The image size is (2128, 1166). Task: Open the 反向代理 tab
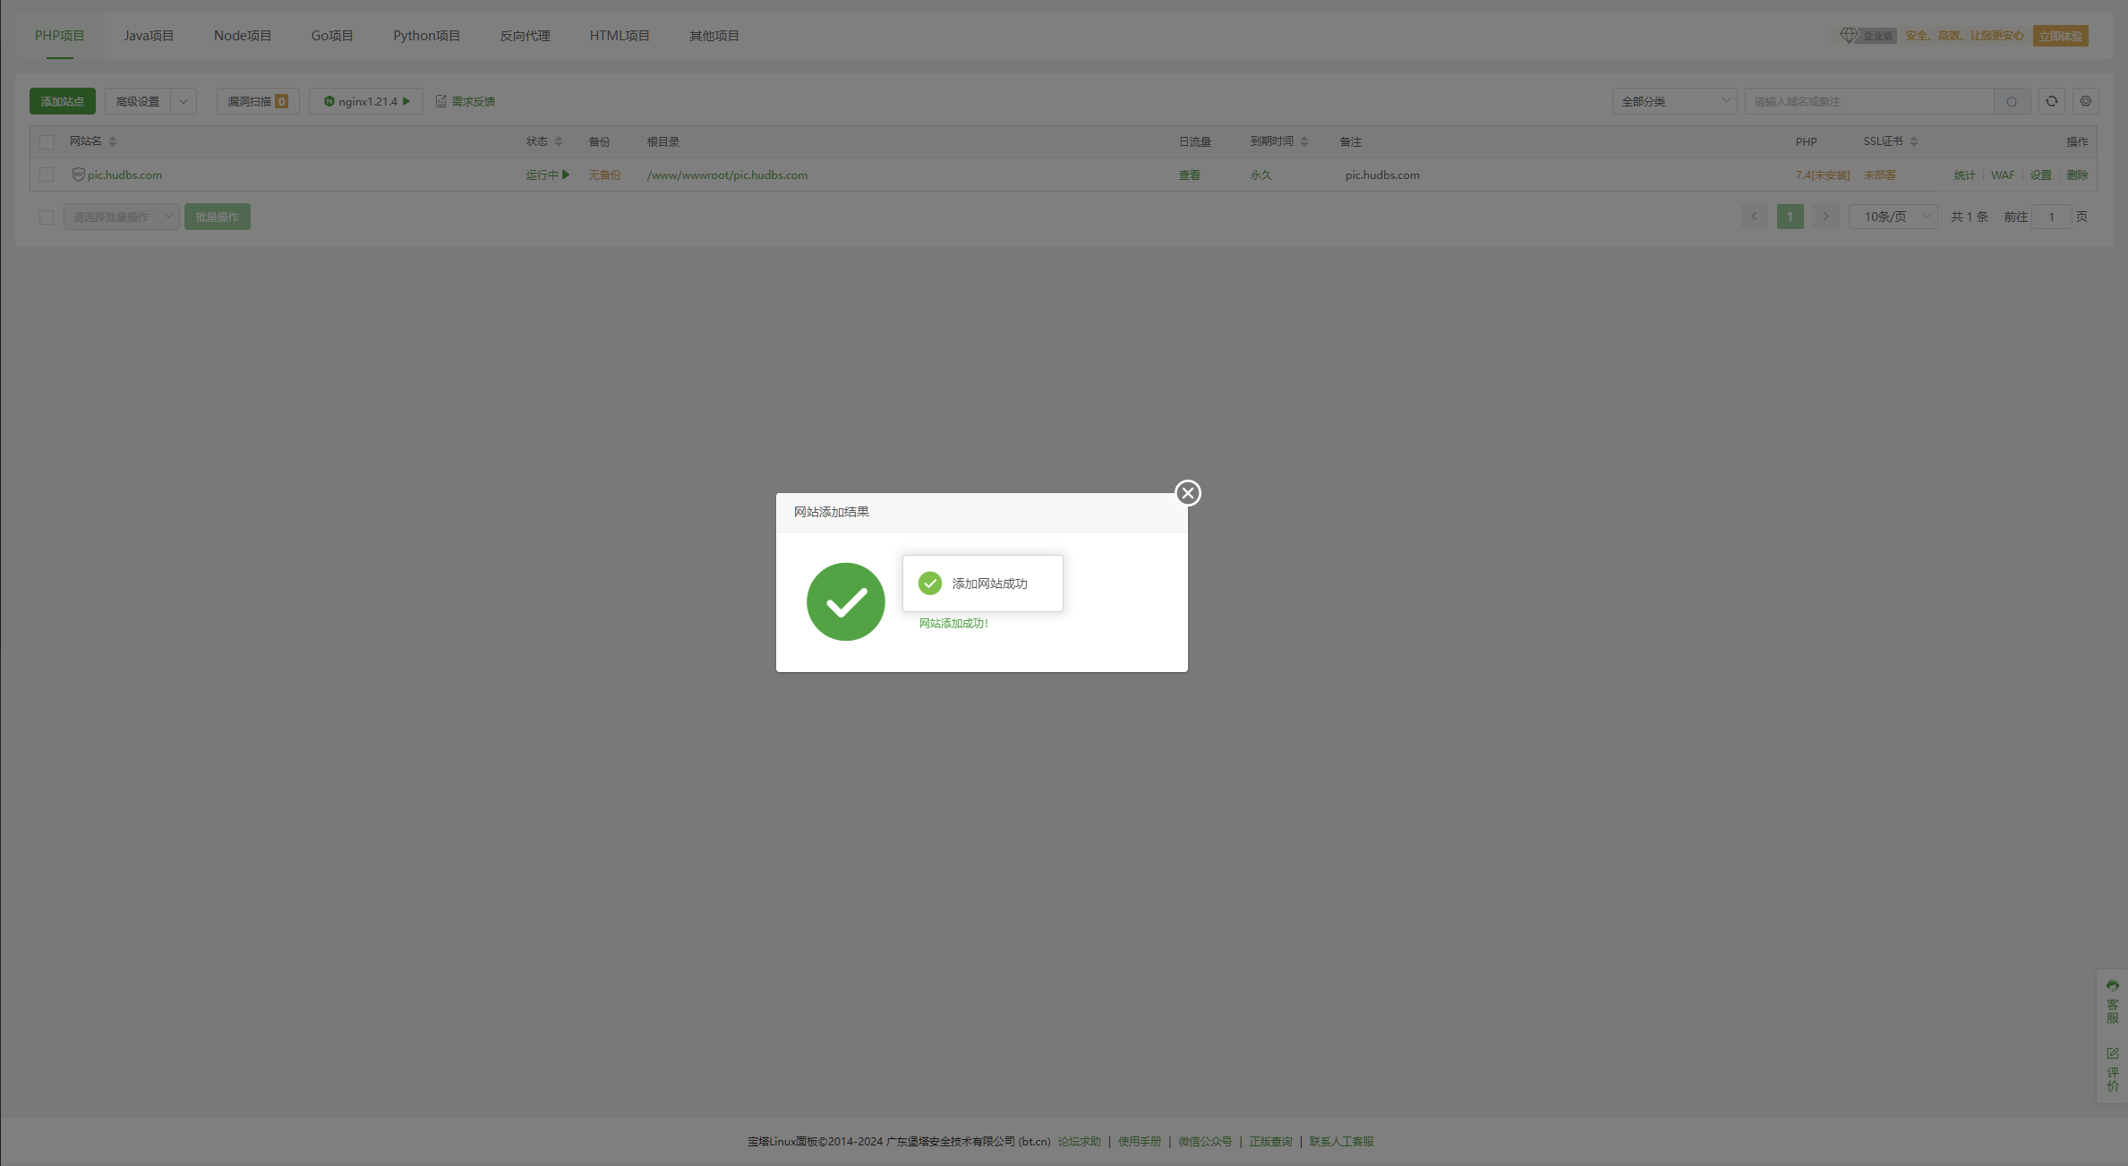coord(525,36)
